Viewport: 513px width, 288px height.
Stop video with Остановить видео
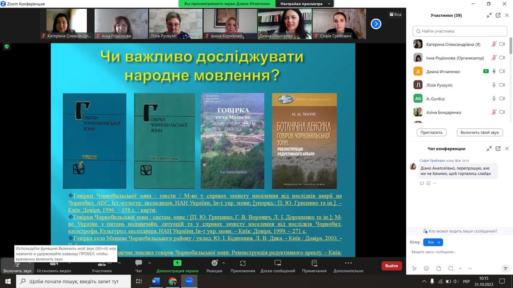click(54, 266)
